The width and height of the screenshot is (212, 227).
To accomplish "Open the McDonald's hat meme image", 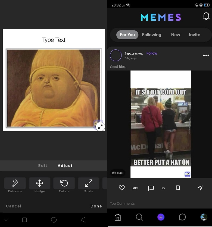I will point(161,124).
